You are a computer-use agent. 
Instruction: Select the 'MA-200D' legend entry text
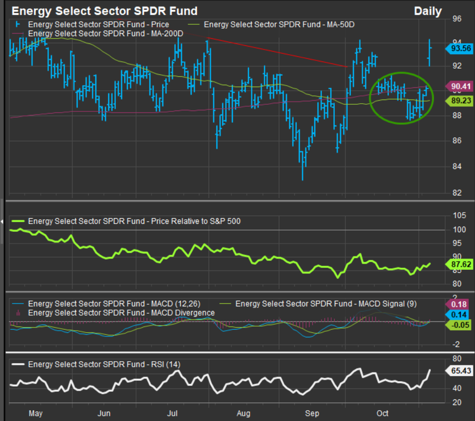pos(106,34)
